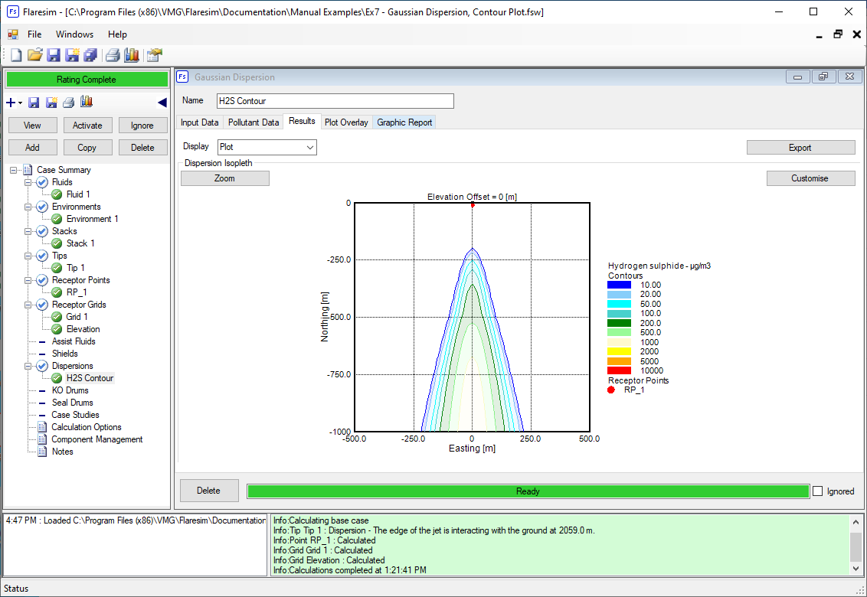Click the floppy save icon under Rating Complete
The image size is (867, 597).
click(x=34, y=103)
